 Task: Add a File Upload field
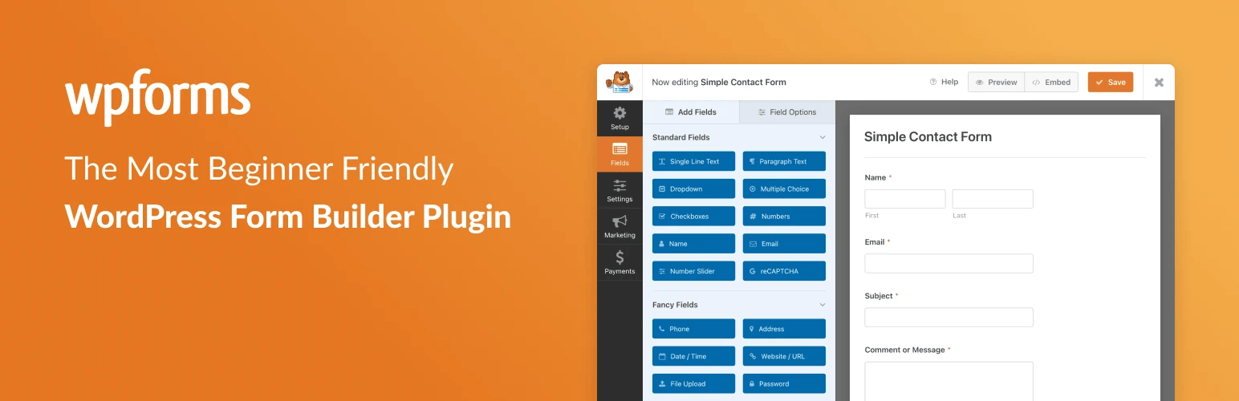pyautogui.click(x=693, y=383)
